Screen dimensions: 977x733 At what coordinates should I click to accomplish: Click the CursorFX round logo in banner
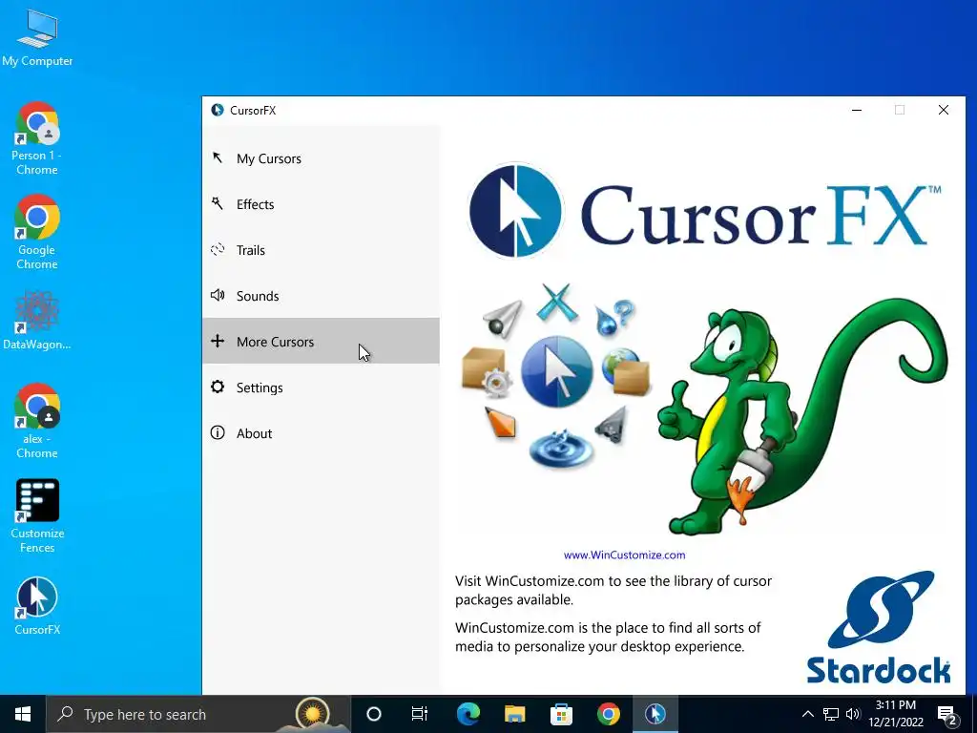[x=514, y=211]
